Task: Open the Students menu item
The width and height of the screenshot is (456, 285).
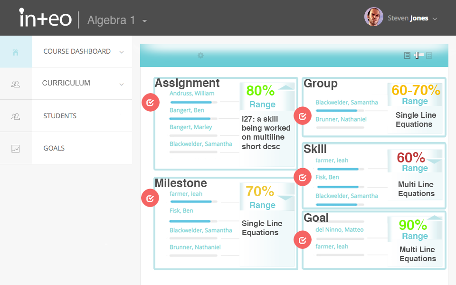Action: tap(60, 116)
